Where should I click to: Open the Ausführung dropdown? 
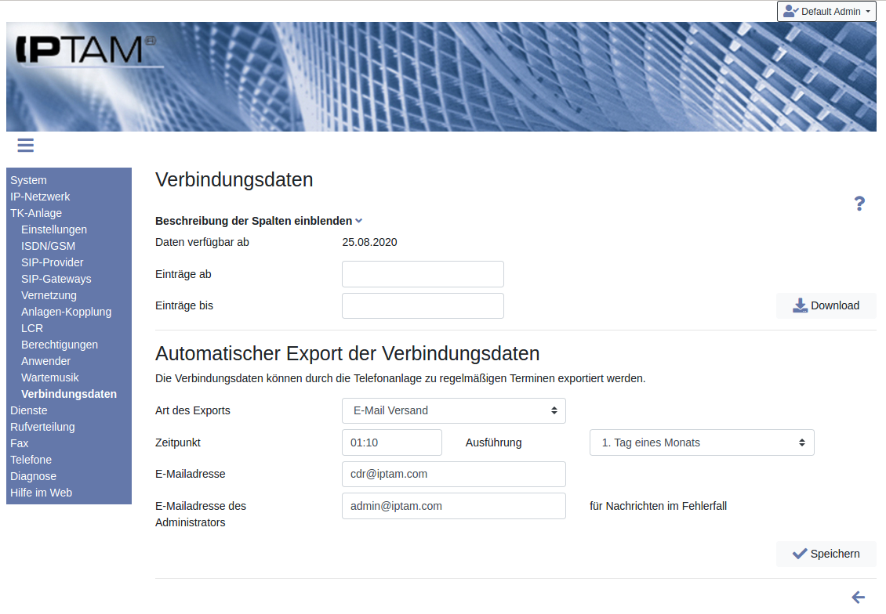(x=701, y=442)
